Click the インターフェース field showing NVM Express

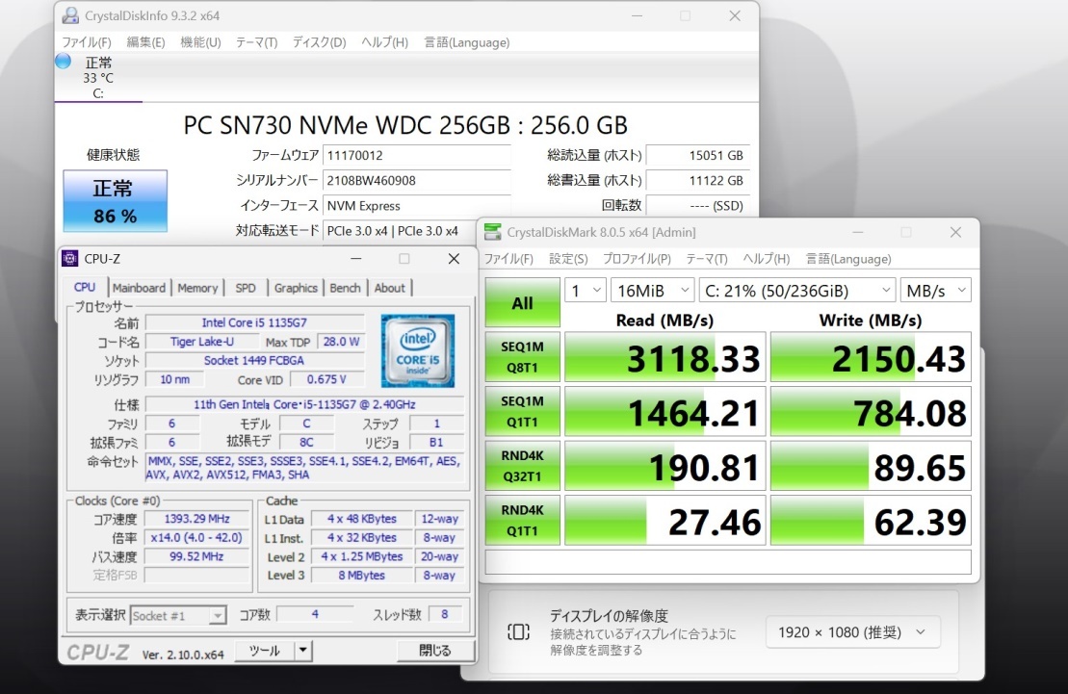tap(416, 206)
